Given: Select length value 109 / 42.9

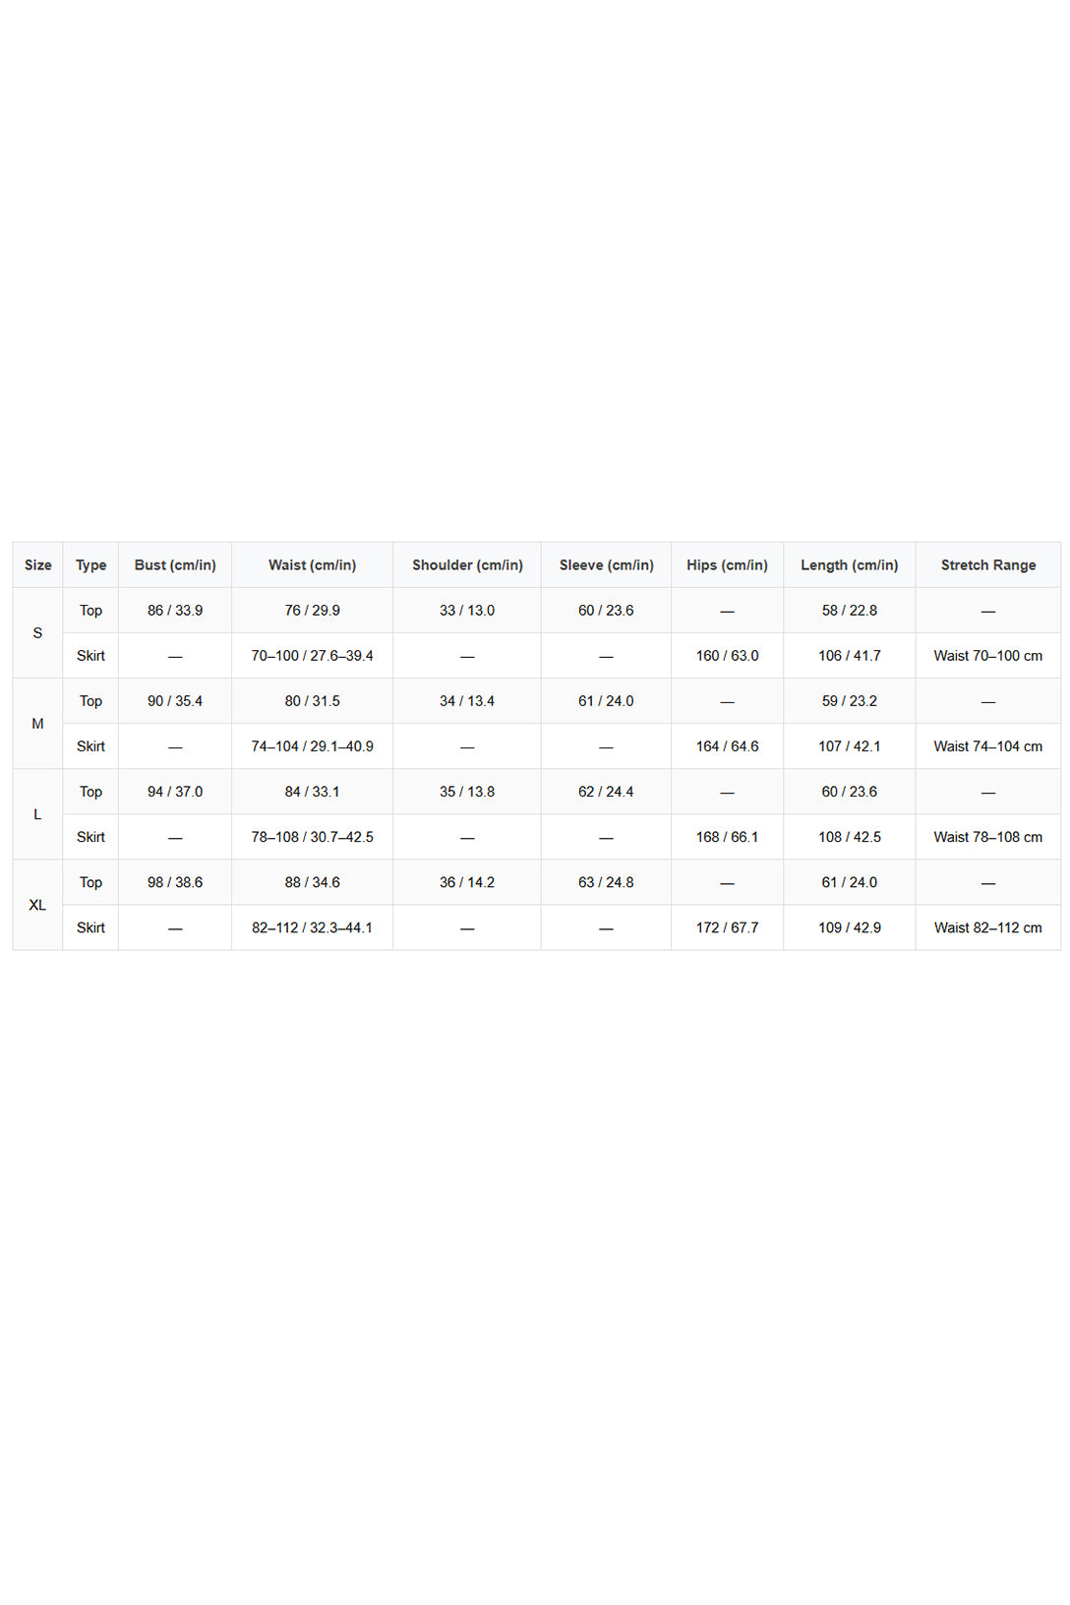Looking at the screenshot, I should pos(850,927).
